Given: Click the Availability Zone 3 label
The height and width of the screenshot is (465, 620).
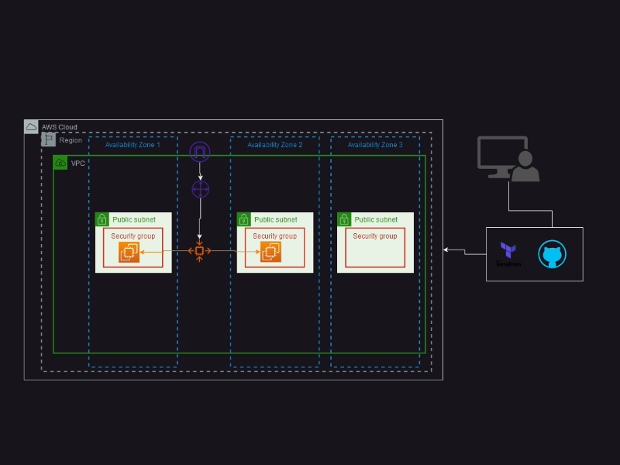Looking at the screenshot, I should [x=375, y=145].
